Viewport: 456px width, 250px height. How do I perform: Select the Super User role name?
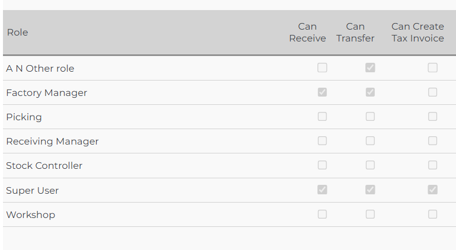coord(33,191)
